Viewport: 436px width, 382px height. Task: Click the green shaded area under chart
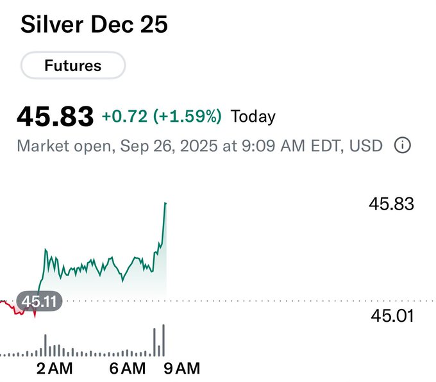(x=103, y=286)
